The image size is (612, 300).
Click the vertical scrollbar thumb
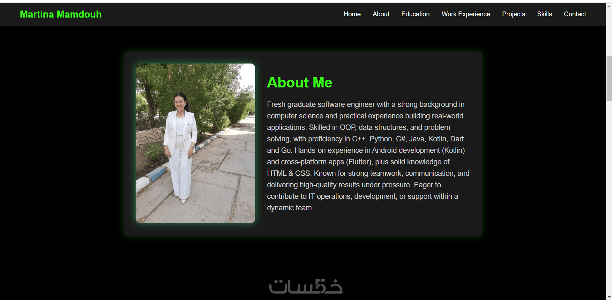(x=609, y=78)
